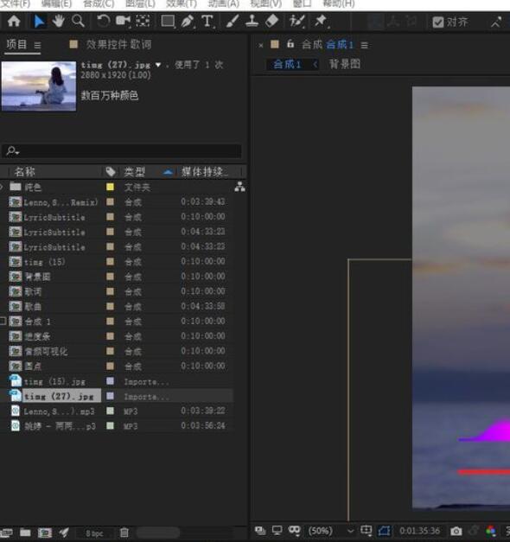Open the 合成 合成1 viewer panel menu
This screenshot has width=510, height=542.
coord(364,45)
